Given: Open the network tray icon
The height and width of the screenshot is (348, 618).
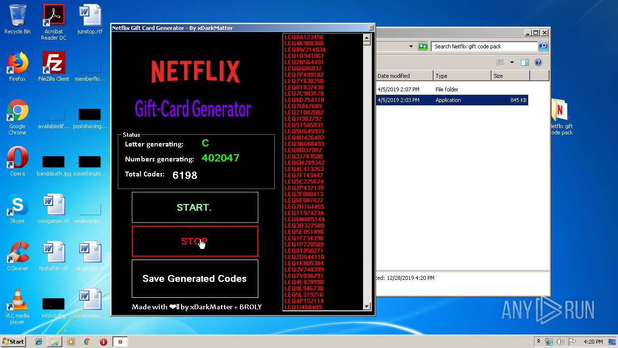Looking at the screenshot, I should click(x=549, y=342).
